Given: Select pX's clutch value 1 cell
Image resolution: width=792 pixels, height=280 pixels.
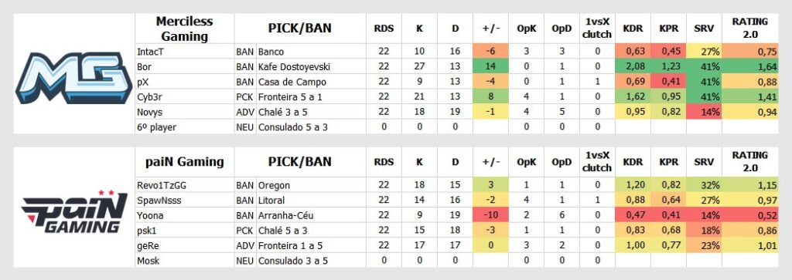Looking at the screenshot, I should tap(597, 82).
